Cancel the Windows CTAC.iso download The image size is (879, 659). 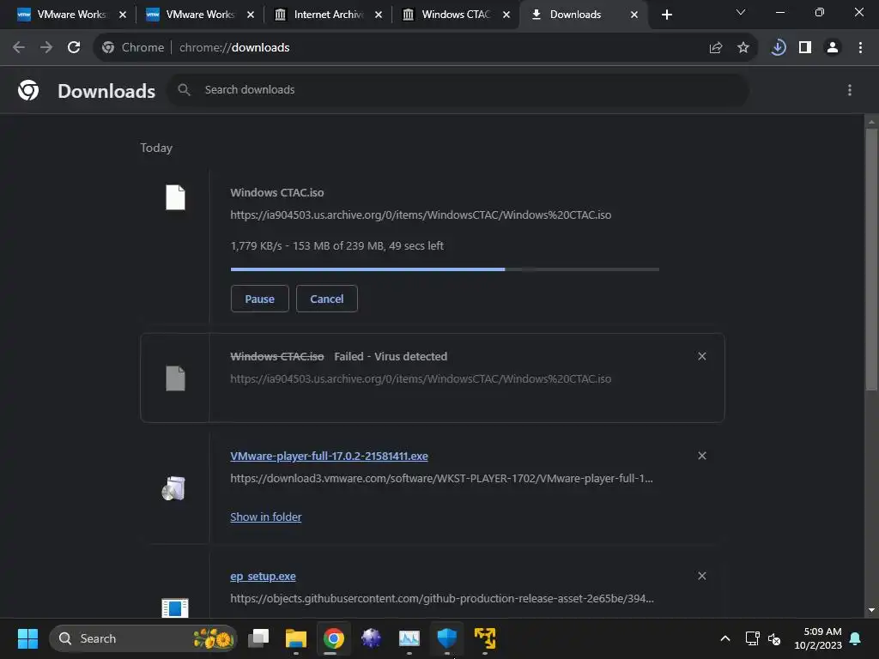pos(327,299)
